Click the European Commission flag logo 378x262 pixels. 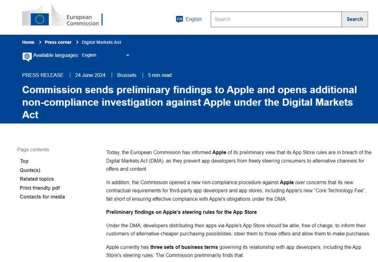point(40,19)
